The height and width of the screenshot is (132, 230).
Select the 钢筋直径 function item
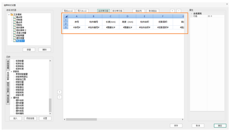click(x=20, y=87)
